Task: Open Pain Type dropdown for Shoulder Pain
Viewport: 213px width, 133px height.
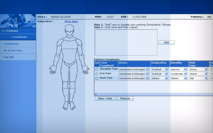Action: point(199,69)
